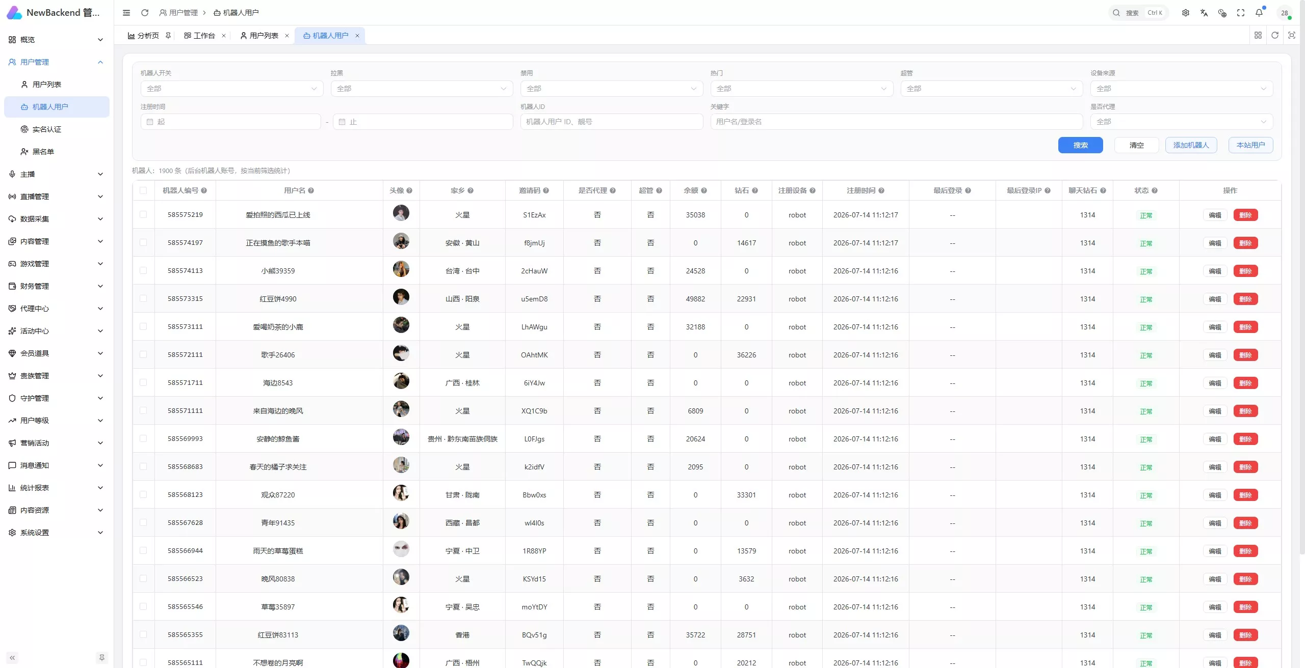This screenshot has height=668, width=1305.
Task: Click help icon next to 聊天钻石 header
Action: (x=1103, y=190)
